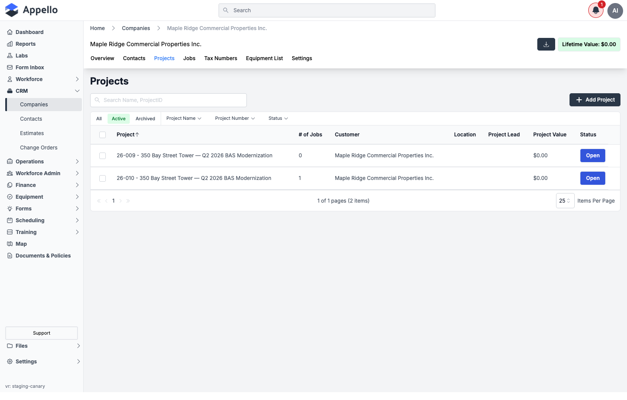The width and height of the screenshot is (627, 400).
Task: Open the AI user avatar menu
Action: click(x=615, y=10)
